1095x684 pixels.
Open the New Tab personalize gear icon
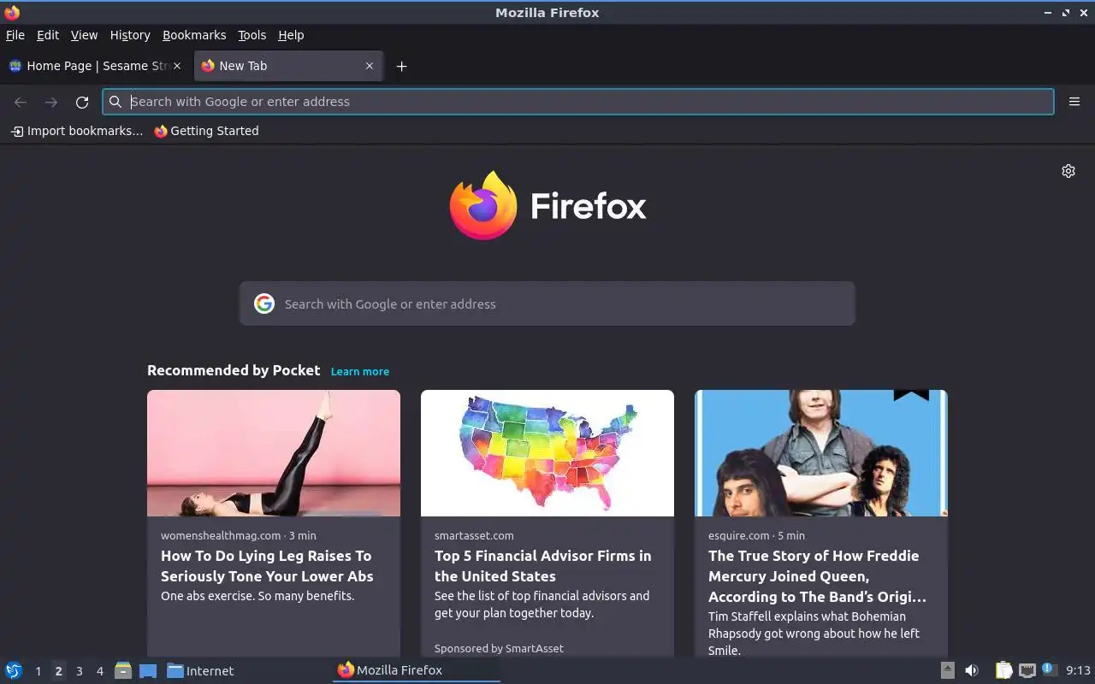pyautogui.click(x=1068, y=171)
